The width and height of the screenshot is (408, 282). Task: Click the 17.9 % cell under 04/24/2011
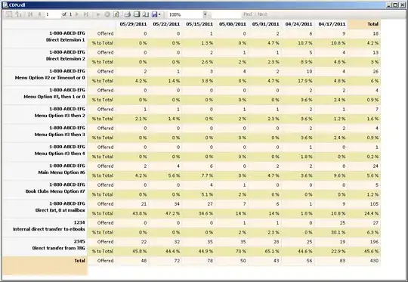tap(305, 81)
